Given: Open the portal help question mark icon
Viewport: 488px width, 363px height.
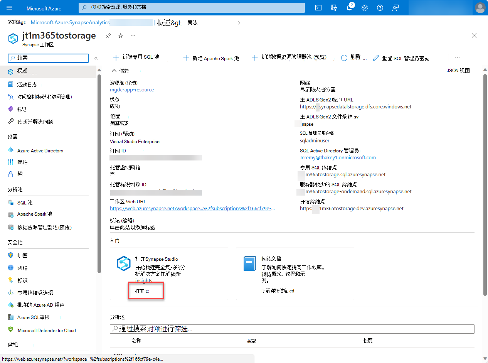Looking at the screenshot, I should (380, 8).
